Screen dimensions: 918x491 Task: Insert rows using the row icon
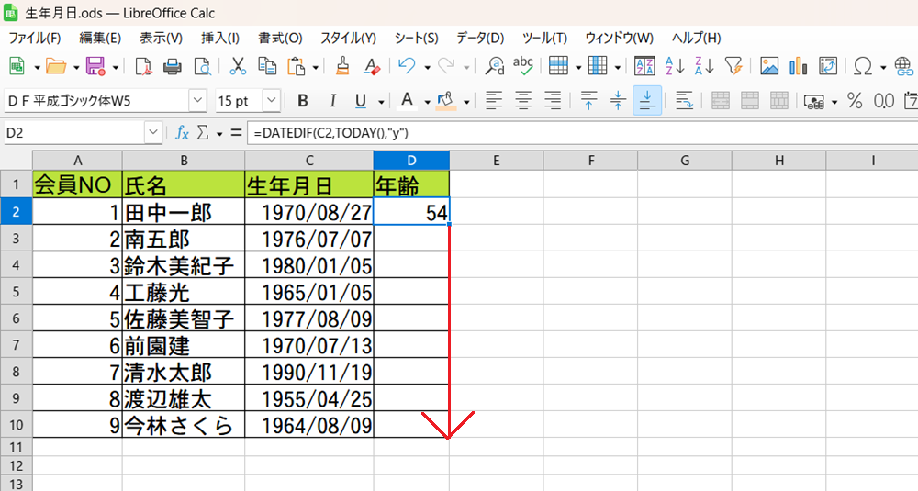point(558,66)
